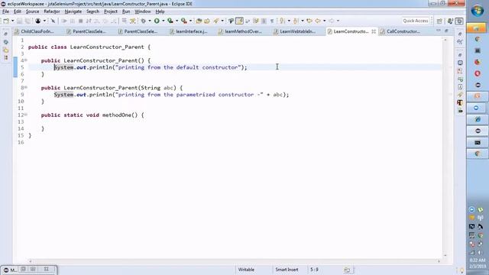Open the Coverage dropdown arrow
Viewport: 489px width, 275px height.
point(176,21)
